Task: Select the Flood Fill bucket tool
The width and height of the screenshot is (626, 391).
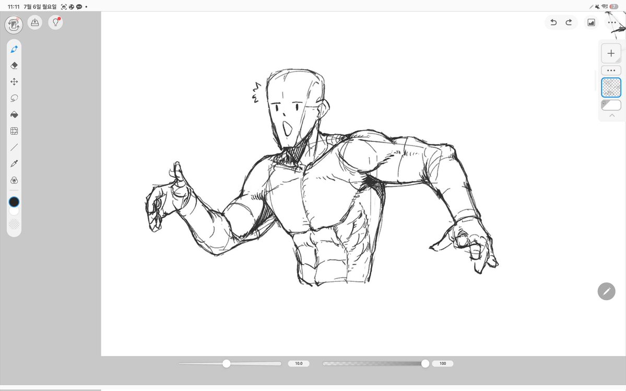Action: [14, 114]
